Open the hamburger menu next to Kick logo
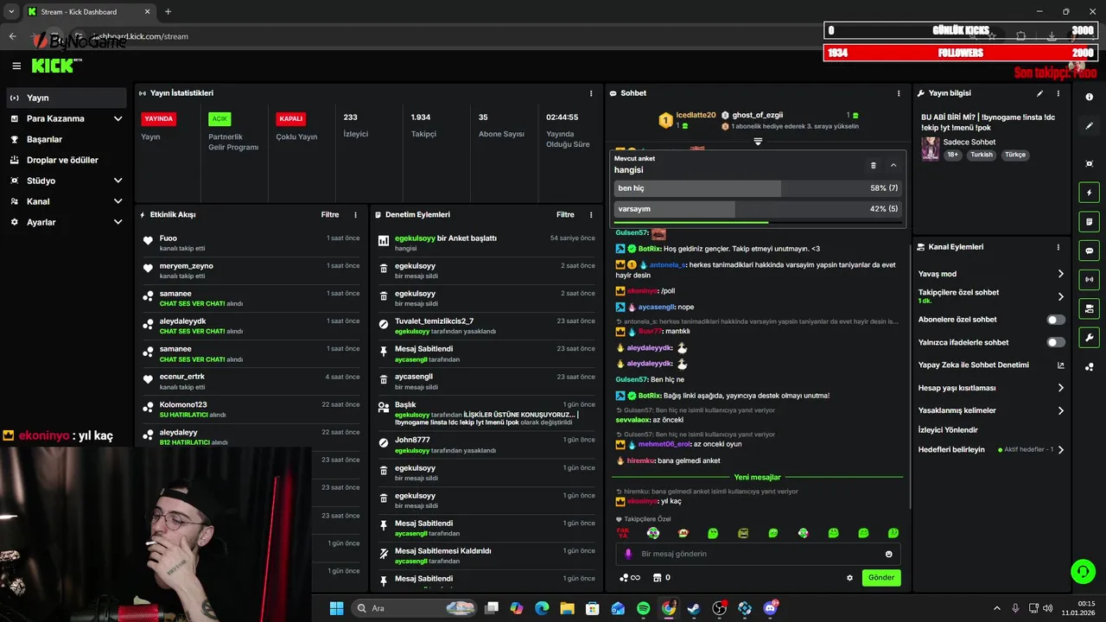This screenshot has width=1106, height=622. 16,66
